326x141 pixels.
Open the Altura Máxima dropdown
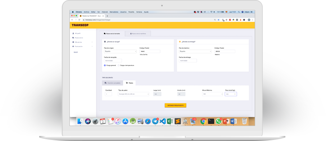(213, 94)
